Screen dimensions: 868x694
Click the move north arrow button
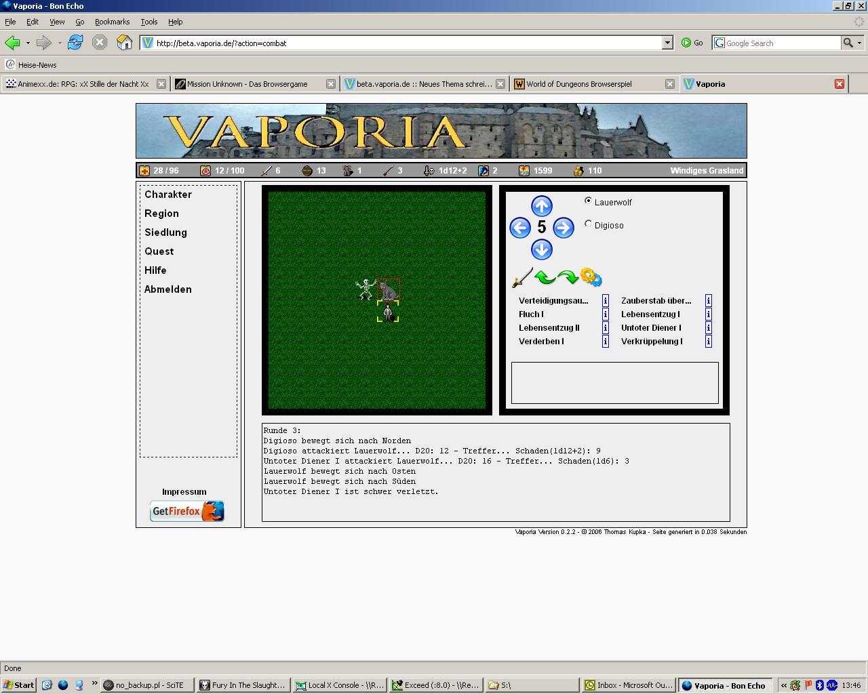click(541, 206)
